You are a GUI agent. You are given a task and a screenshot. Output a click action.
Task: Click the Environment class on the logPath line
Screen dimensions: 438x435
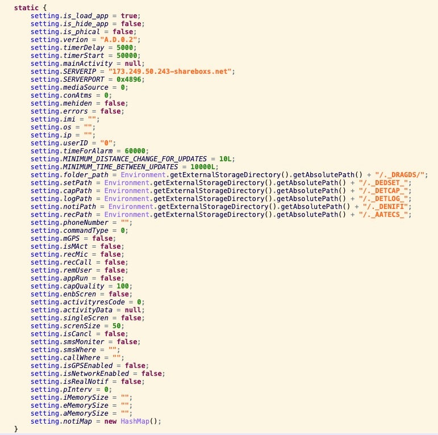tap(128, 199)
